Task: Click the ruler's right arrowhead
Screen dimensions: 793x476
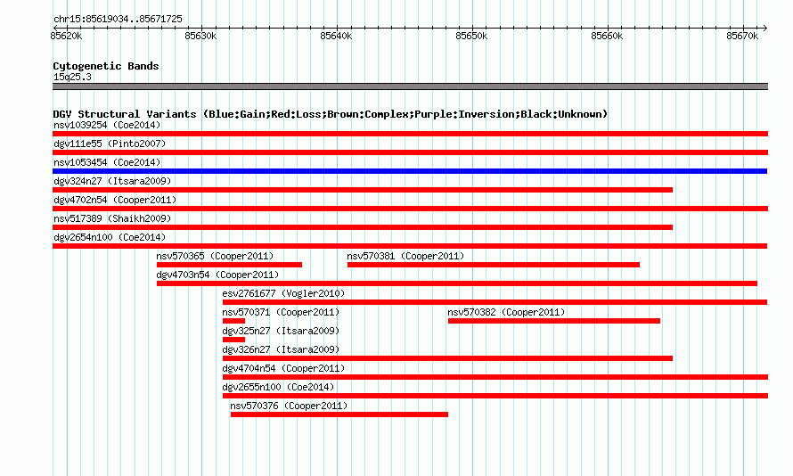Action: pyautogui.click(x=765, y=28)
